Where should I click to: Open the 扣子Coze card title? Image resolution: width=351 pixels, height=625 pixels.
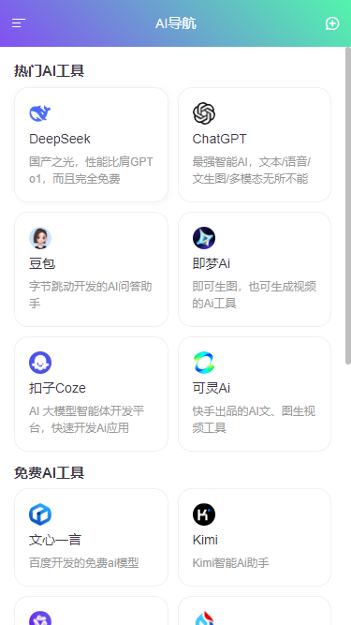pyautogui.click(x=57, y=388)
